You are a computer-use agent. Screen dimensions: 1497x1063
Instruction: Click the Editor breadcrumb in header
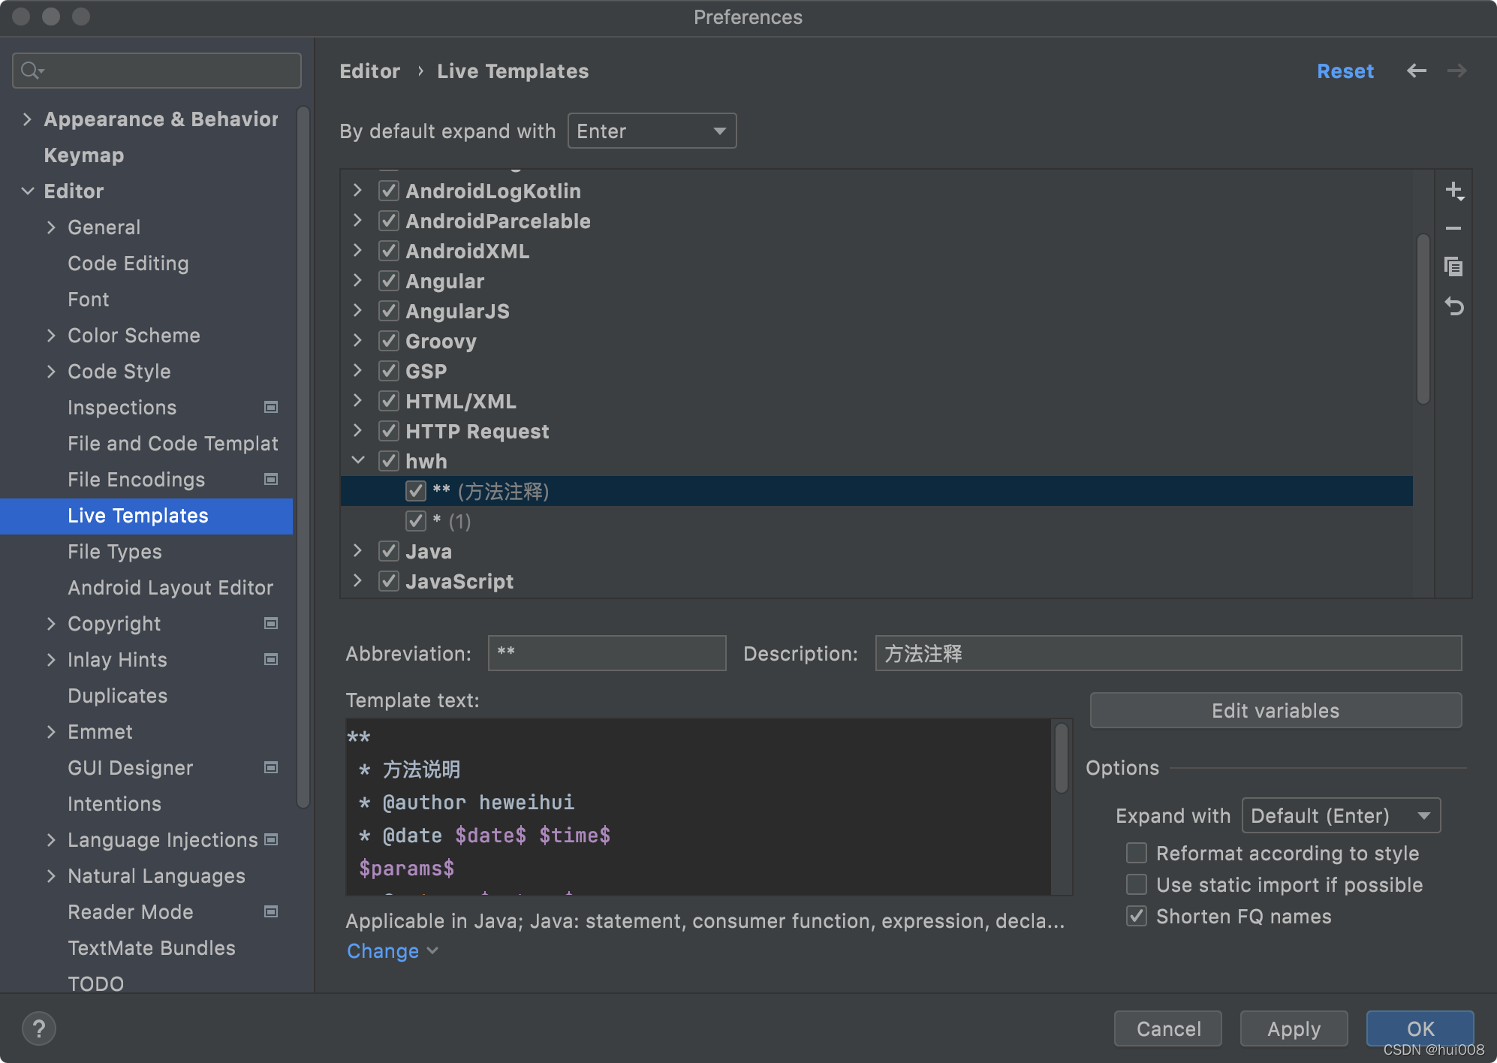(370, 71)
